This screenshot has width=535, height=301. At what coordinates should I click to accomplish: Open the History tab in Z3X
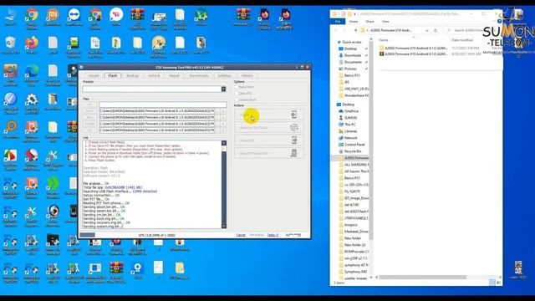[247, 75]
